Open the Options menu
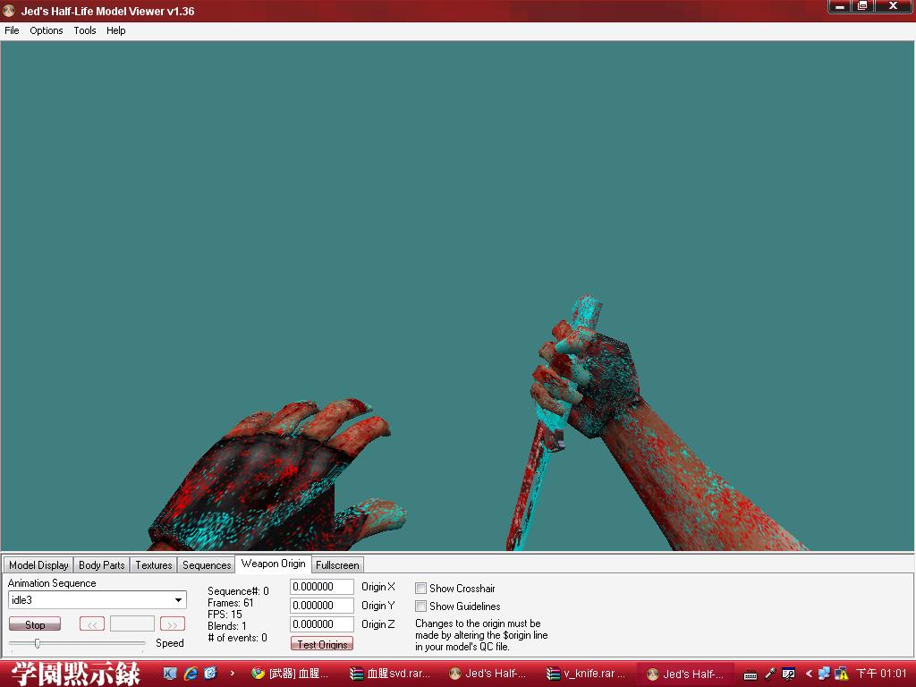The image size is (916, 687). [47, 30]
